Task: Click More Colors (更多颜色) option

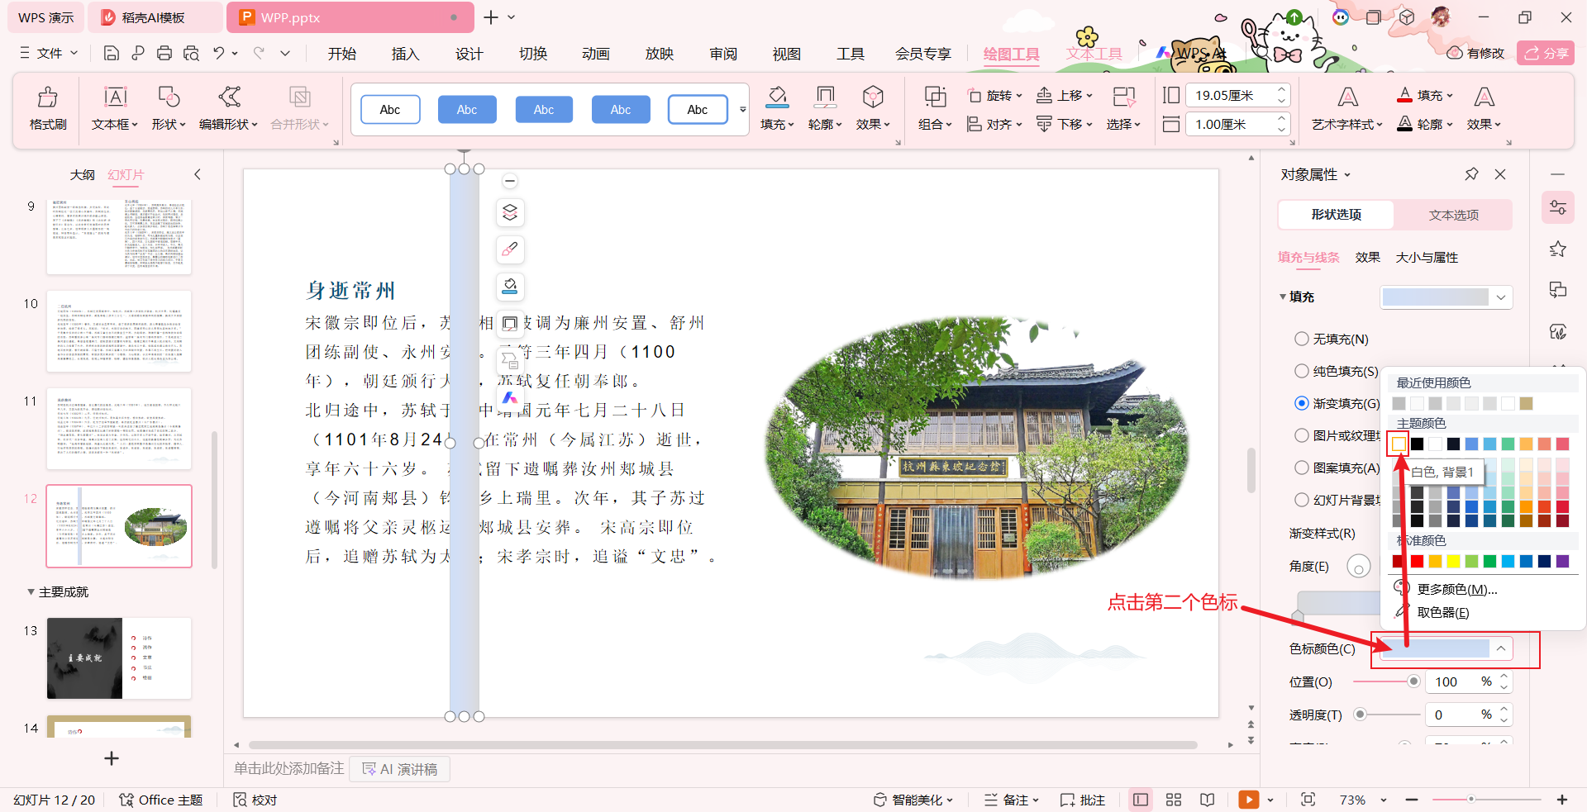Action: 1456,589
